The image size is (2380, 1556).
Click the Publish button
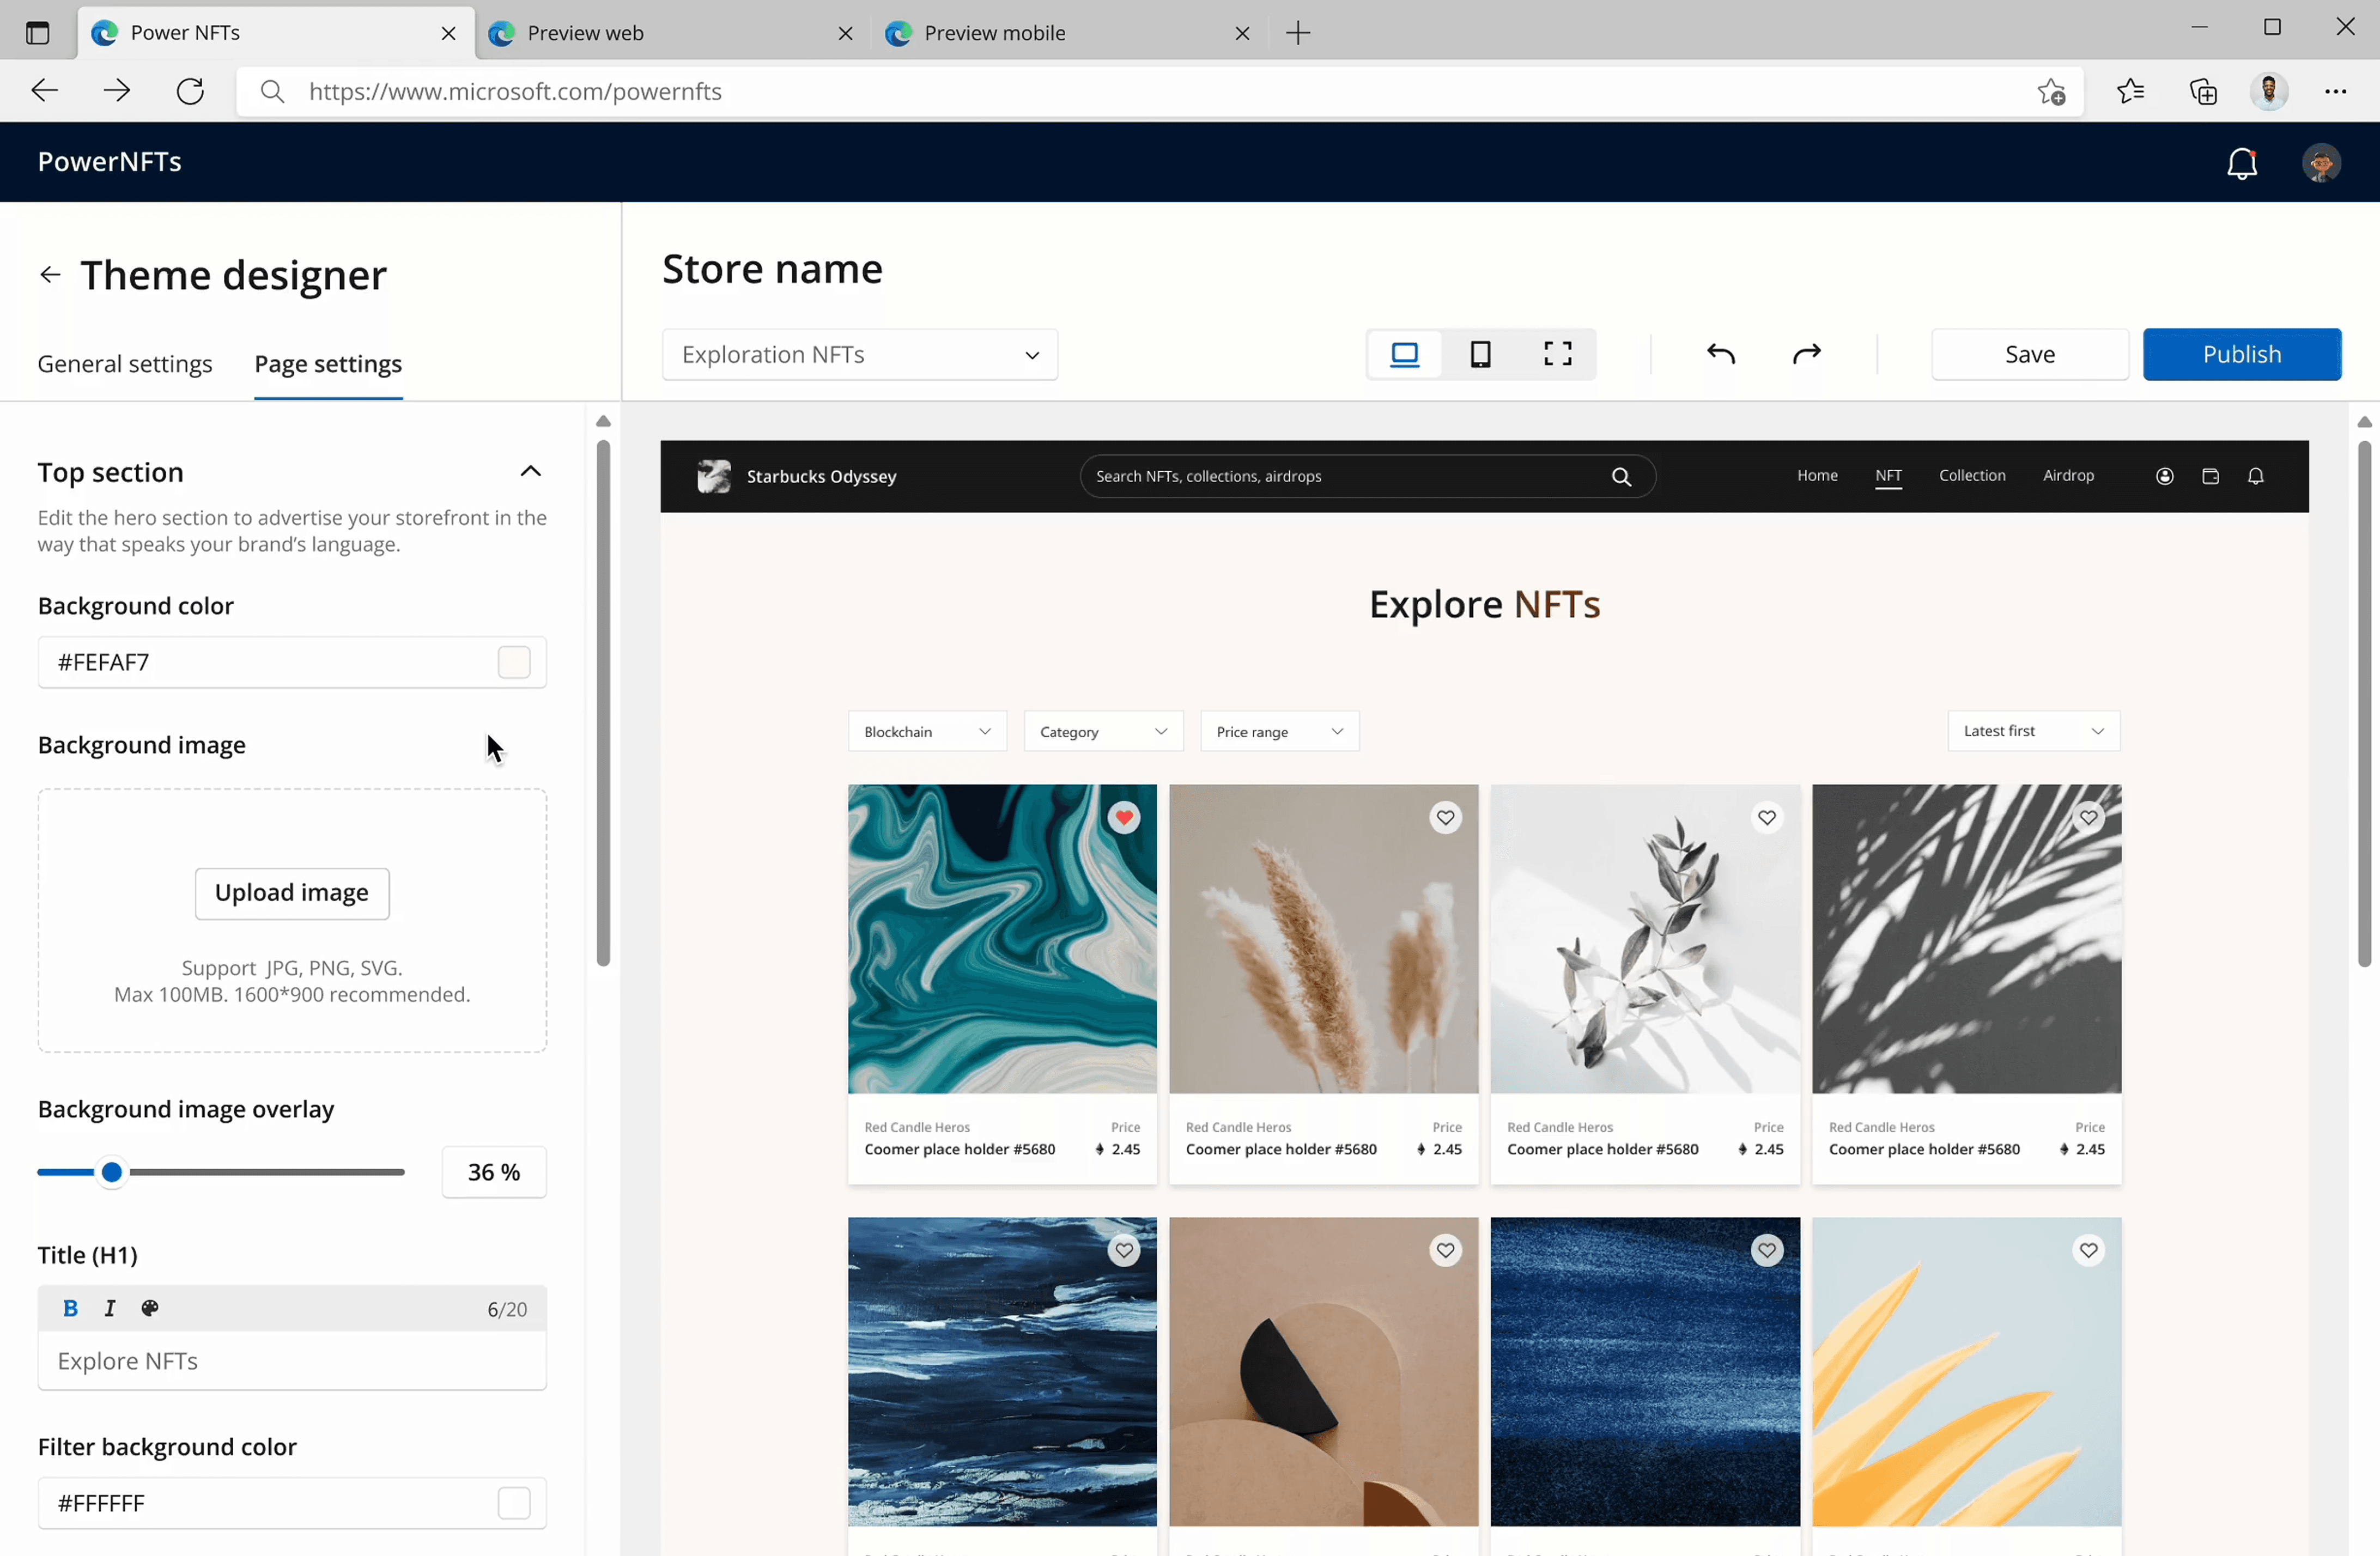coord(2241,355)
